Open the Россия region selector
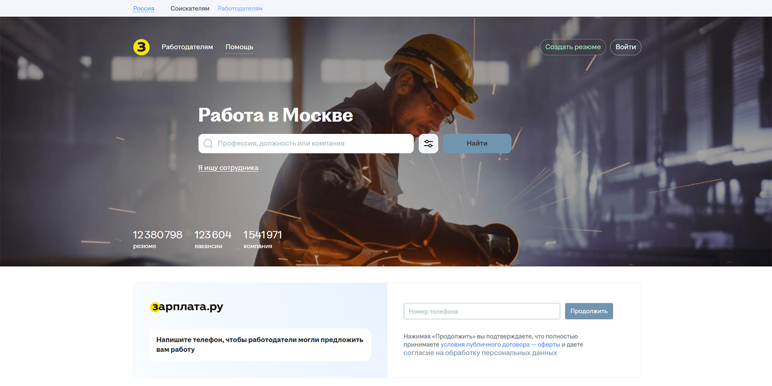 point(144,9)
